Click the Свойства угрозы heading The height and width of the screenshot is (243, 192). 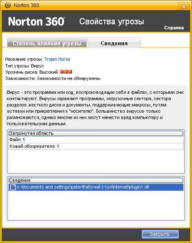111,21
